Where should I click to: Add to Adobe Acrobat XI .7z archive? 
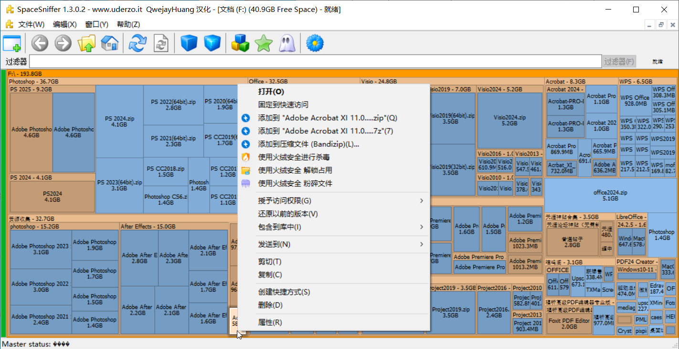click(x=334, y=131)
